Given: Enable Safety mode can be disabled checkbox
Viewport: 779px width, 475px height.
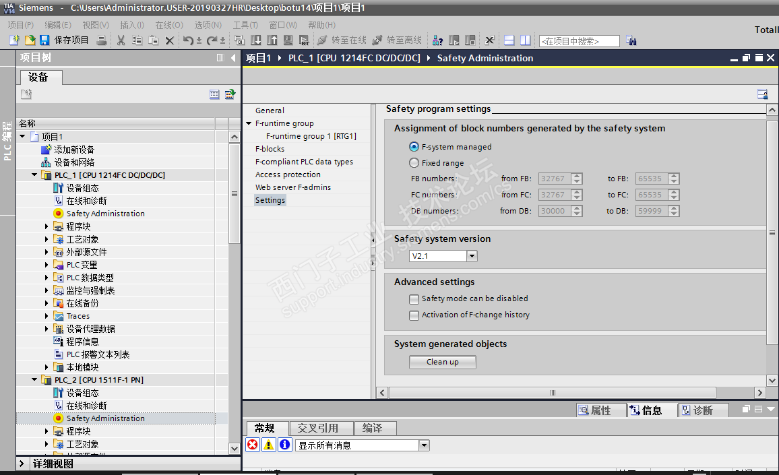Looking at the screenshot, I should pos(414,299).
